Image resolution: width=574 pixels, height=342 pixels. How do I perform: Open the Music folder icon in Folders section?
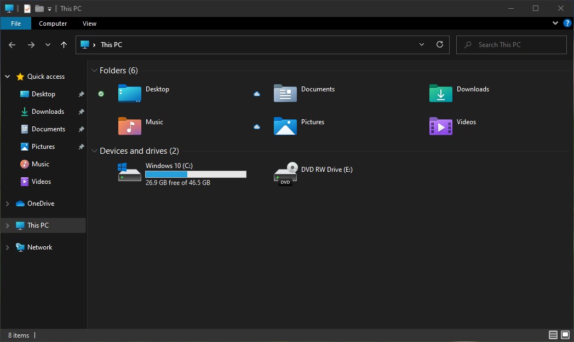pyautogui.click(x=130, y=126)
